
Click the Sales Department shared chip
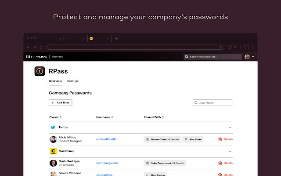tap(165, 163)
